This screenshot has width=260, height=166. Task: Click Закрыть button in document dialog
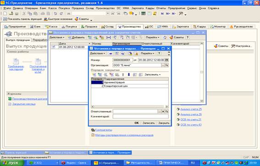point(164,123)
